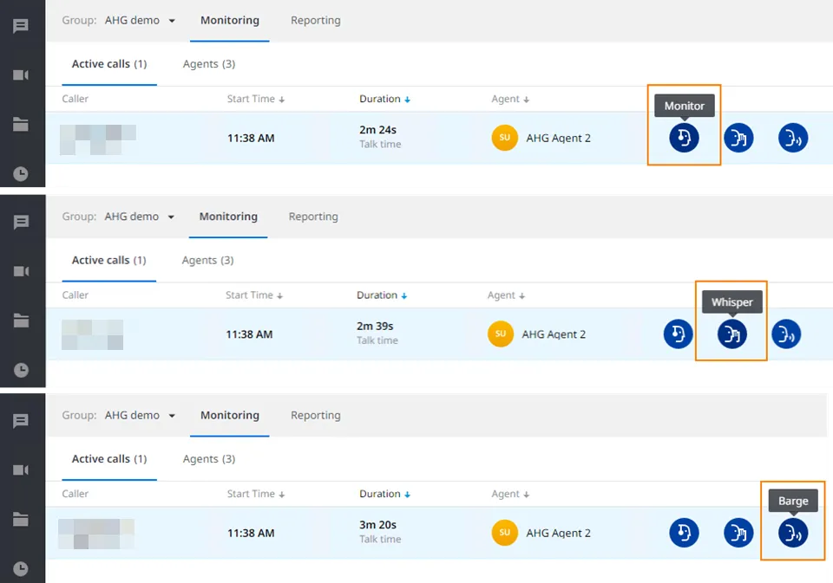The width and height of the screenshot is (833, 583).
Task: Open video meetings icon in top panel sidebar
Action: click(21, 74)
